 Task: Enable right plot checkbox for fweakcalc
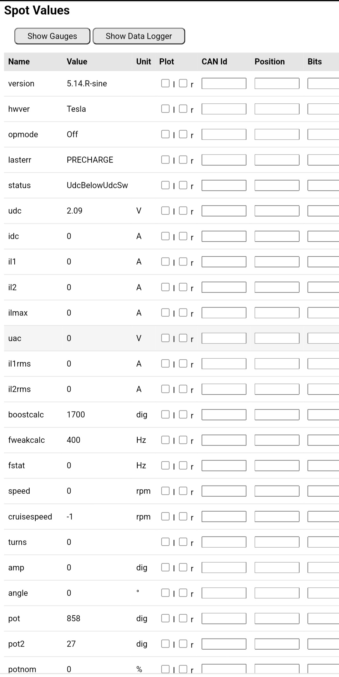183,440
